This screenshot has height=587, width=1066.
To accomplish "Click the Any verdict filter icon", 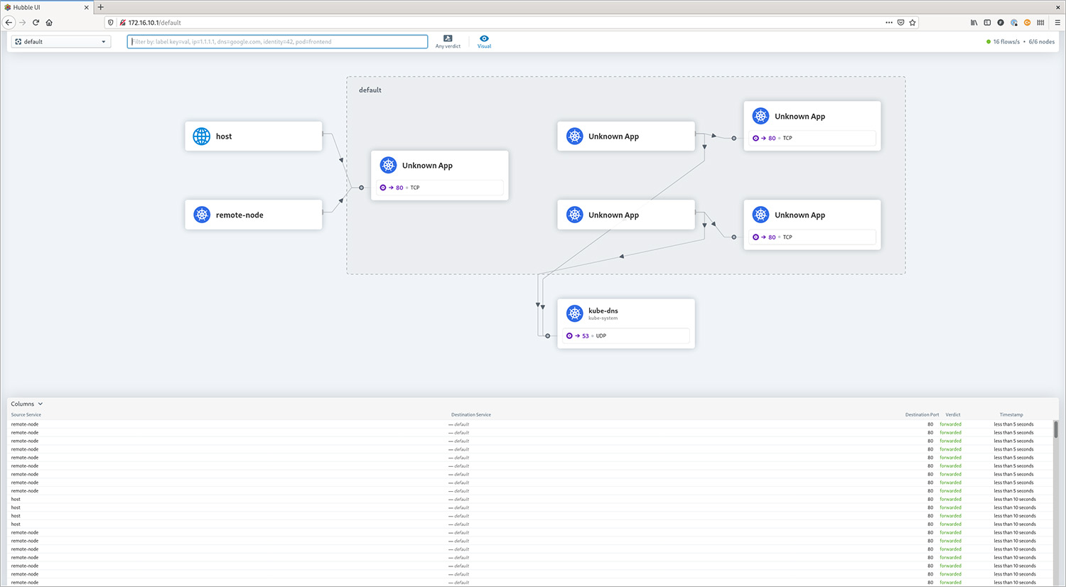I will 448,38.
